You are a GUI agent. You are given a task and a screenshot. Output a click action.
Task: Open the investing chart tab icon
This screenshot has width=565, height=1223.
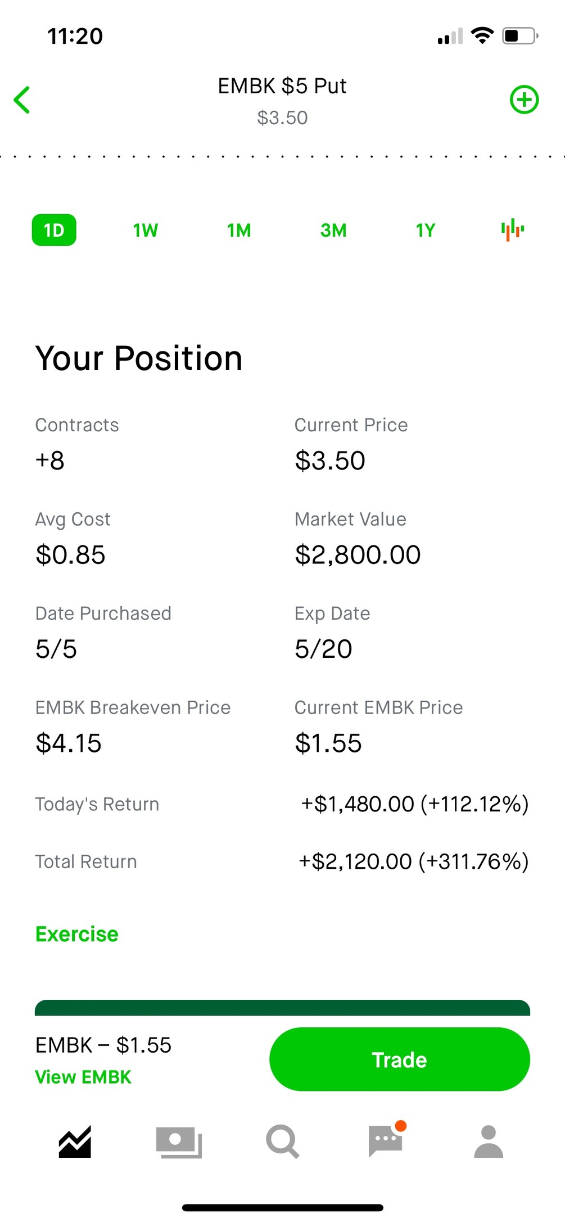pyautogui.click(x=75, y=1141)
